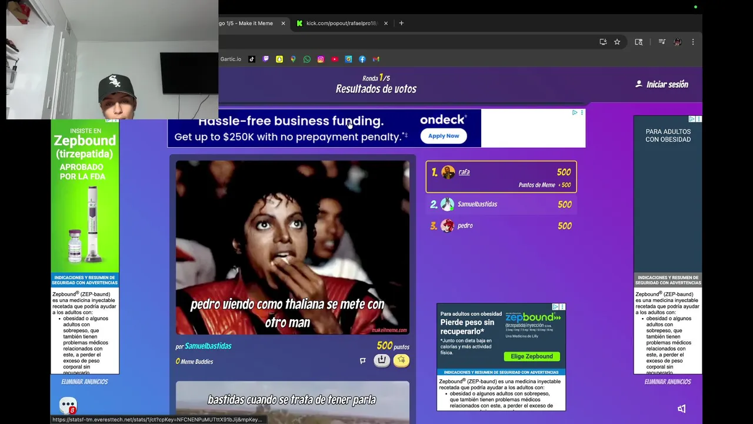
Task: Click the Michael Jackson popcorn meme image
Action: pos(292,247)
